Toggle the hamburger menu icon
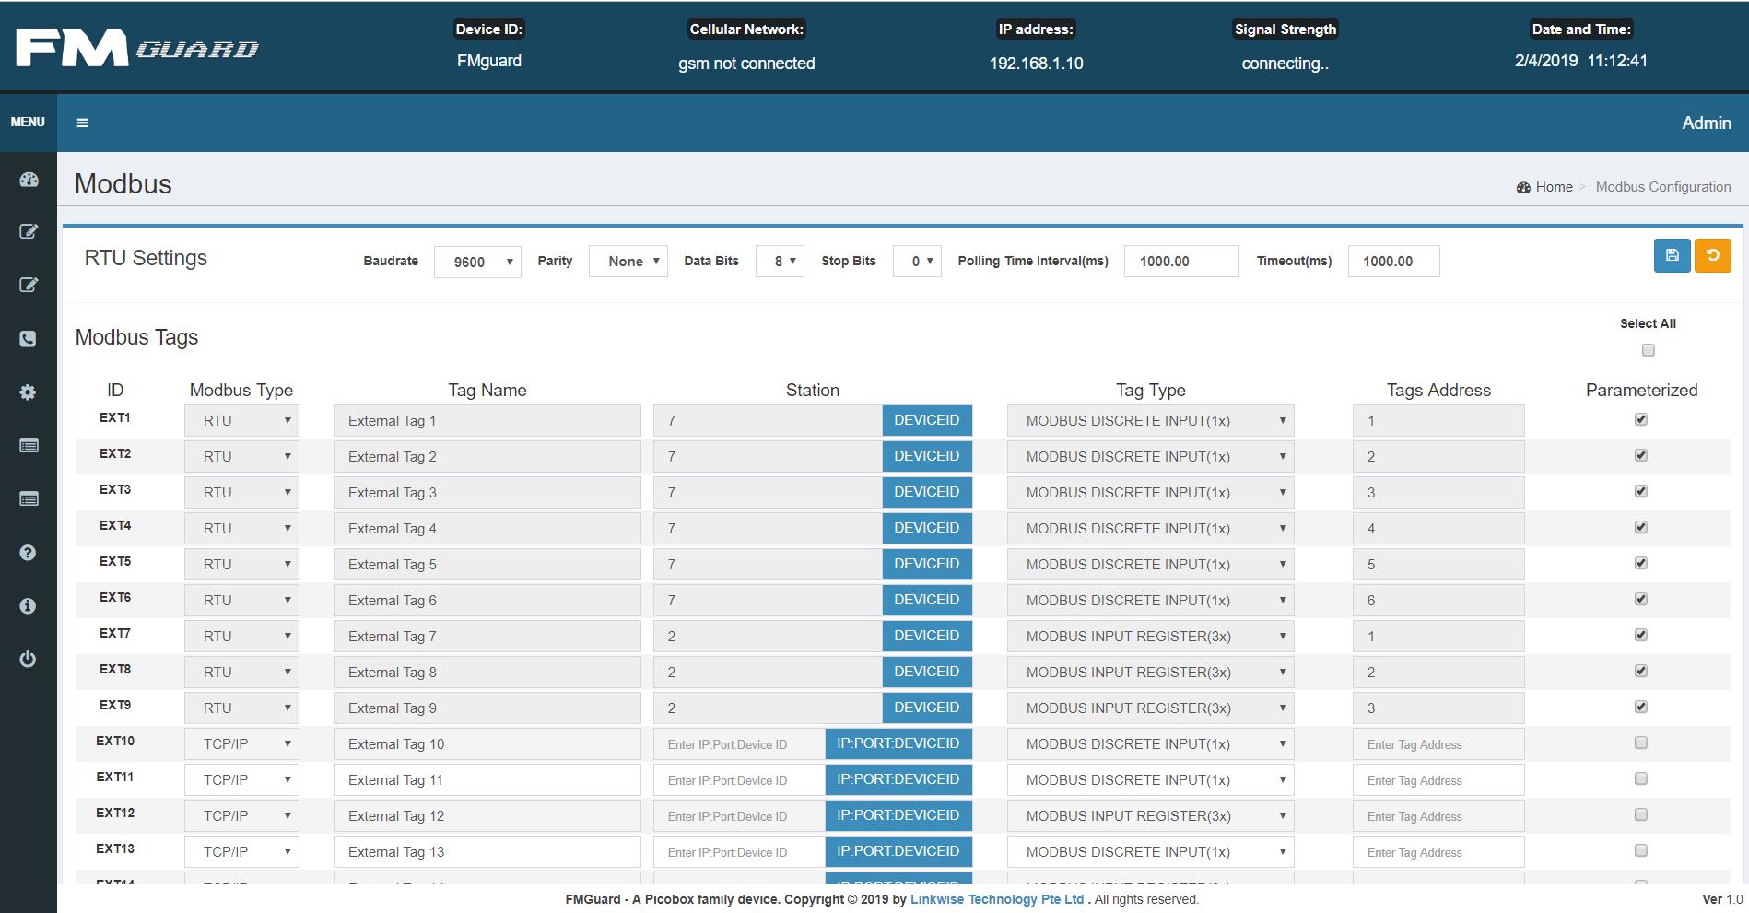The width and height of the screenshot is (1749, 913). (x=83, y=123)
